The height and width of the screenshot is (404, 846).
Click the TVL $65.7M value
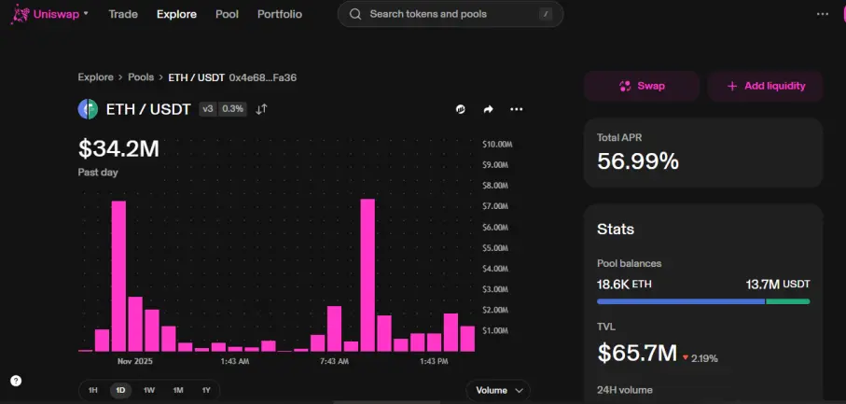(637, 353)
